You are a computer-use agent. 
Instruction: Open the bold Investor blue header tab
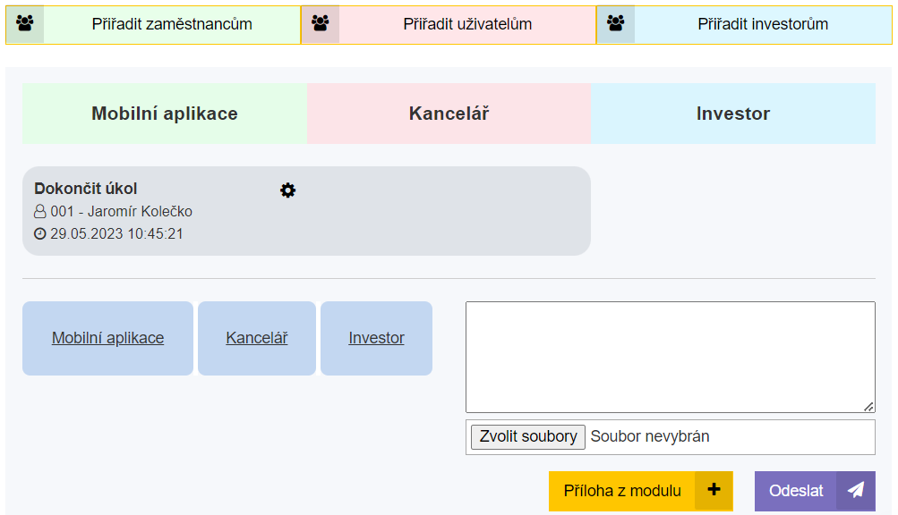tap(732, 114)
